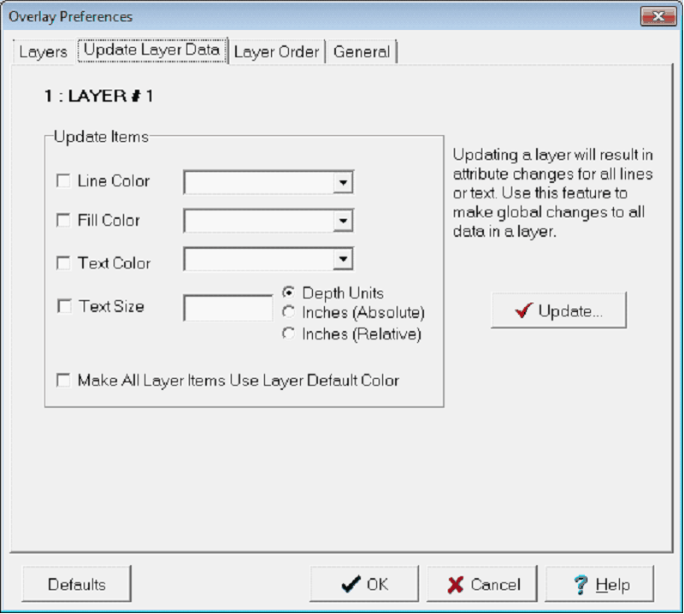This screenshot has height=614, width=684.
Task: Open the General tab
Action: (363, 52)
